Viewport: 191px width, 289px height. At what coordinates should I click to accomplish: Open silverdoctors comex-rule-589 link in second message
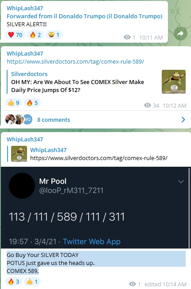pyautogui.click(x=75, y=61)
